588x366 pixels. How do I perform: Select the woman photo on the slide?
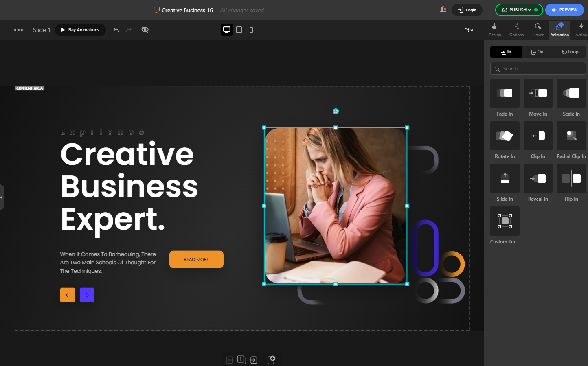click(336, 206)
